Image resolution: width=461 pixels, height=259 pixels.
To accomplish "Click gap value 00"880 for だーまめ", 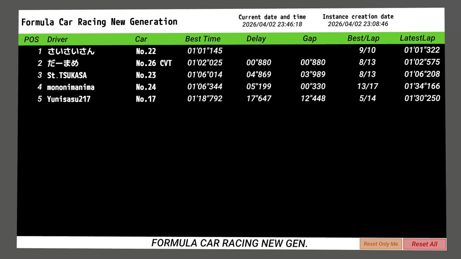I will [313, 63].
